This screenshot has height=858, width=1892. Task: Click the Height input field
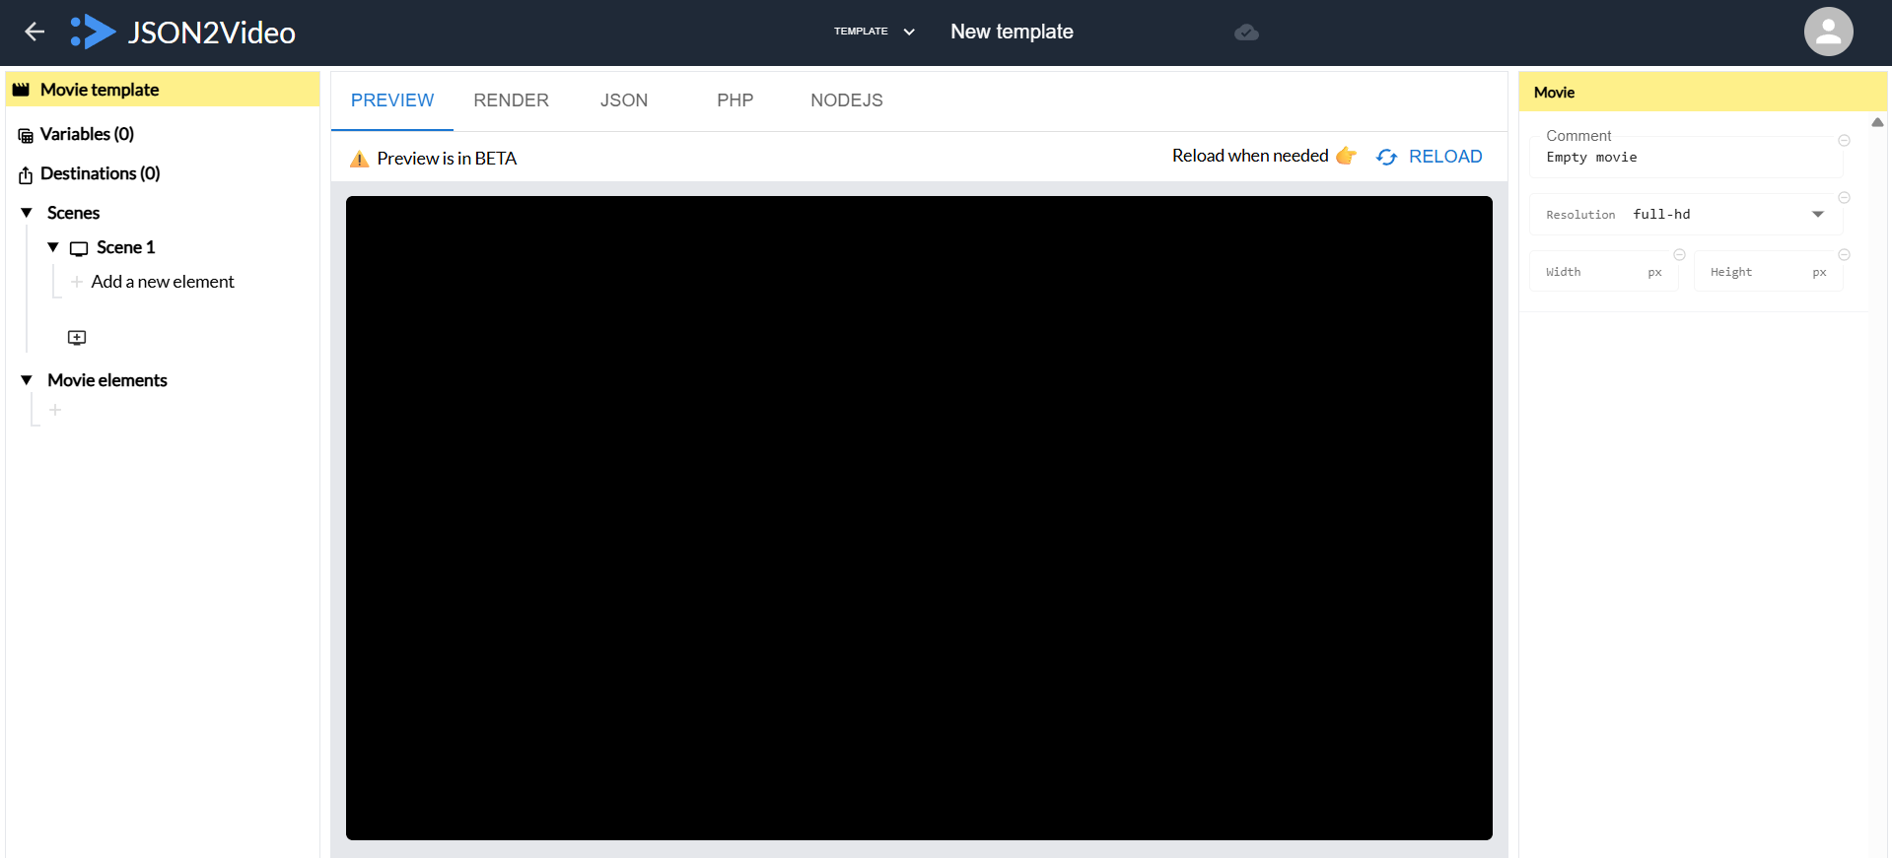point(1768,271)
